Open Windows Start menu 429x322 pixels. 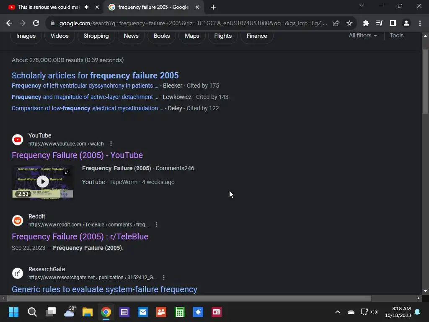pos(13,312)
